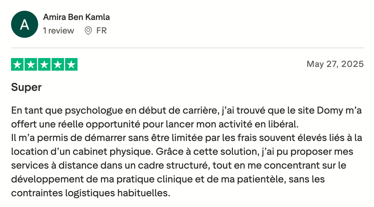This screenshot has height=207, width=374.
Task: Click the green "A" avatar circle
Action: point(24,24)
